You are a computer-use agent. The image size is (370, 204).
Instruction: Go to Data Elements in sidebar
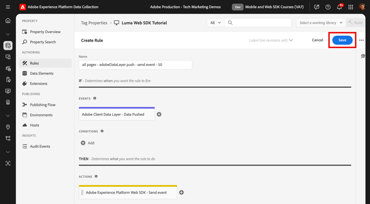click(x=41, y=73)
